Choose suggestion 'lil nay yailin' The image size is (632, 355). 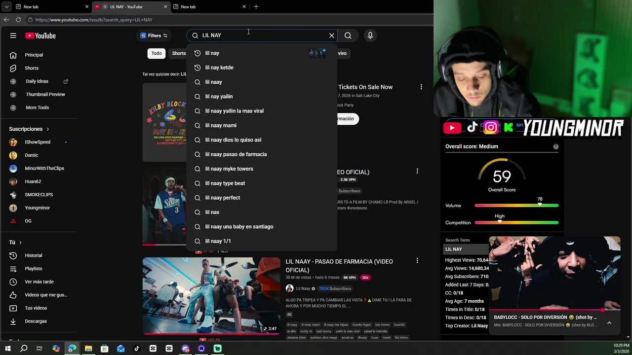(262, 97)
